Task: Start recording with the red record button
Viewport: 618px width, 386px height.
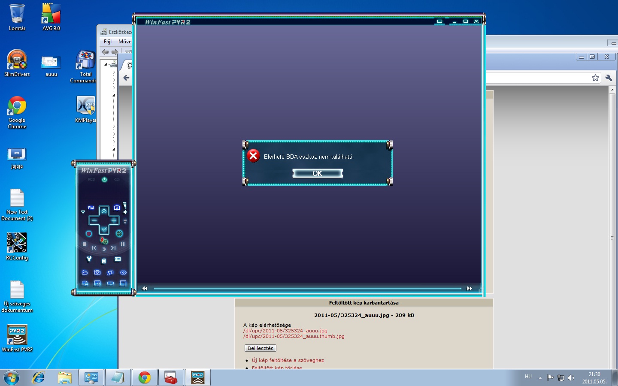Action: tap(89, 234)
